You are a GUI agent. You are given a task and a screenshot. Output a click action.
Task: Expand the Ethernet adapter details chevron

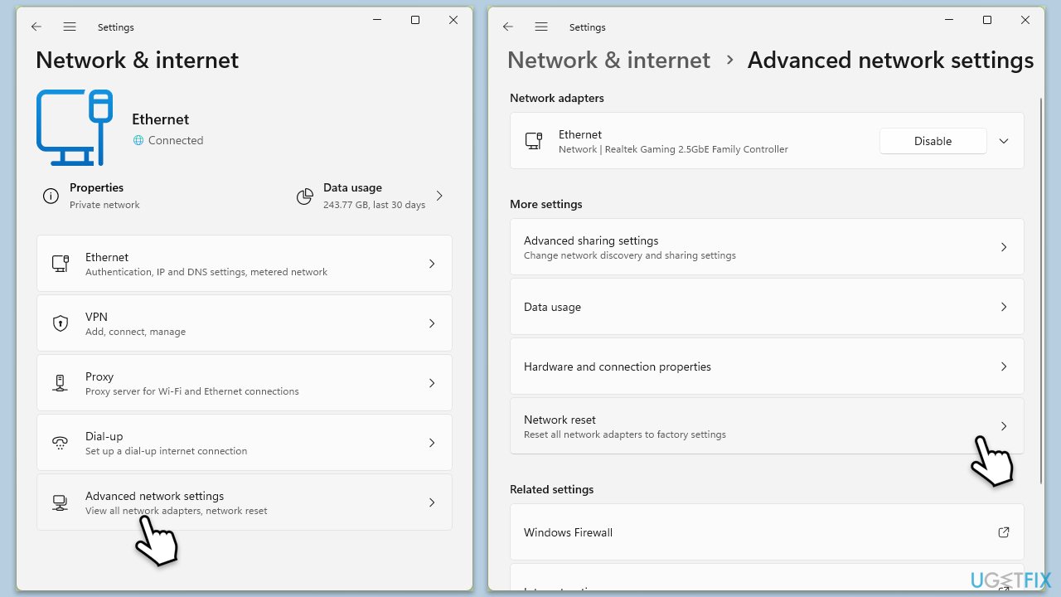(1004, 141)
